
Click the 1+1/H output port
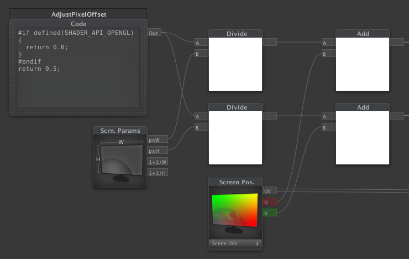pos(158,173)
